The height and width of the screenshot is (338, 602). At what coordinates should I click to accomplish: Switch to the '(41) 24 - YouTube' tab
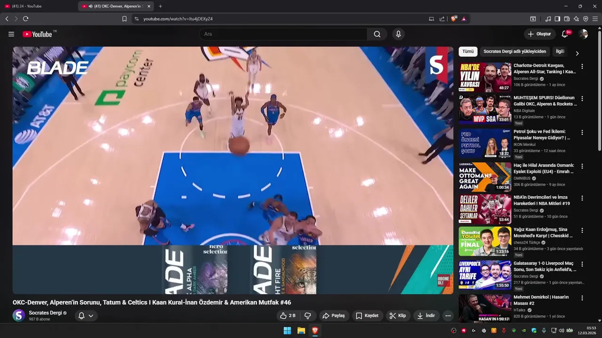pos(39,6)
